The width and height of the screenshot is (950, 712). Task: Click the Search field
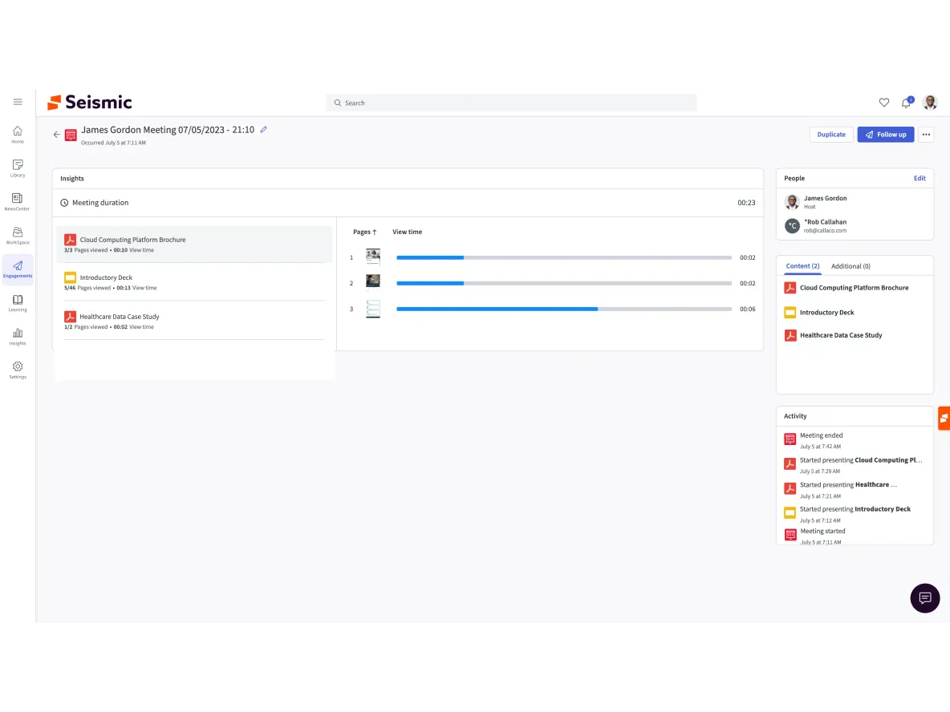511,103
